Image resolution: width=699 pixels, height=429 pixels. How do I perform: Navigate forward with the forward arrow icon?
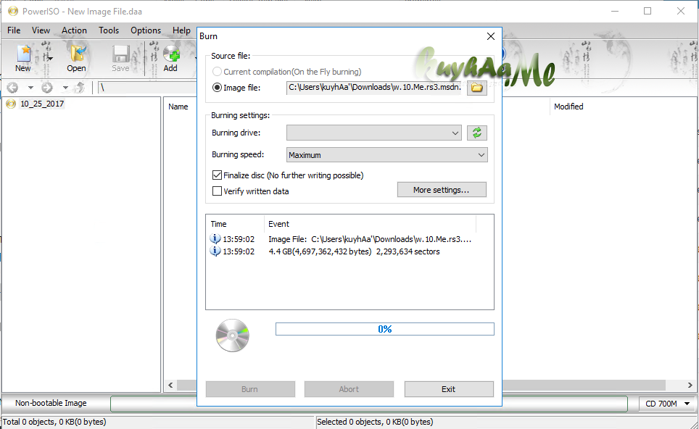click(x=47, y=87)
